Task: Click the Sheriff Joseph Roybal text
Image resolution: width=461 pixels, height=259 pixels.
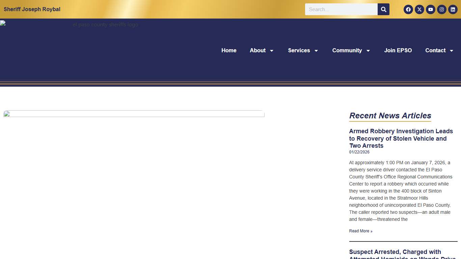Action: (x=32, y=9)
